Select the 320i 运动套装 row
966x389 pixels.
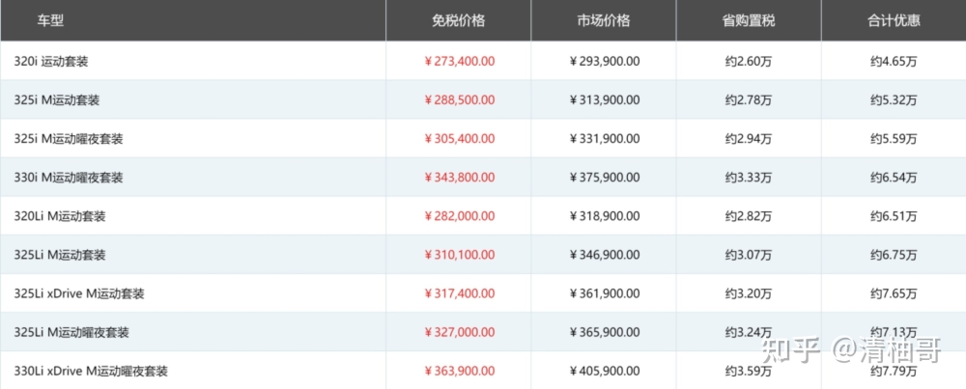point(483,61)
